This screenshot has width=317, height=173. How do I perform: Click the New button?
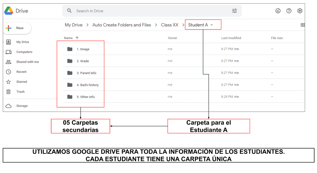coord(17,28)
